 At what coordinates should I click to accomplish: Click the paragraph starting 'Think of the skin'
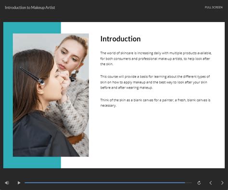tap(155, 103)
